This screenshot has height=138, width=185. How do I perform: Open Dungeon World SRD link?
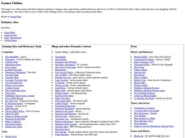(15, 119)
